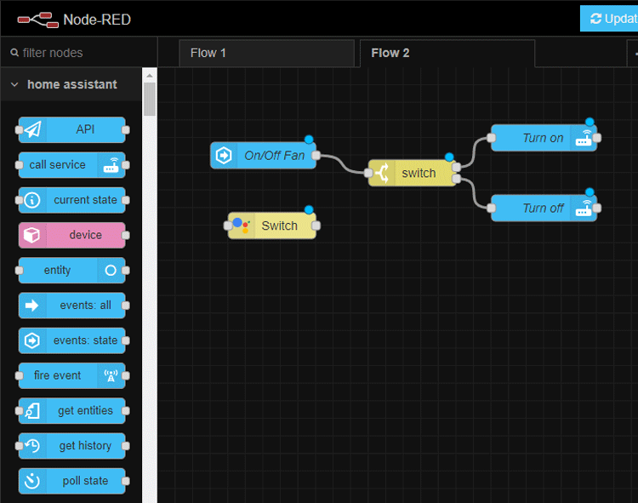Click the current state node info icon

click(32, 200)
